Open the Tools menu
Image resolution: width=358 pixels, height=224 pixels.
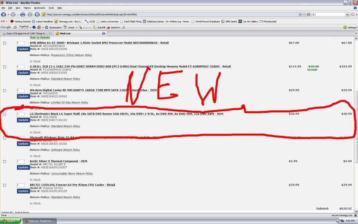[x=51, y=8]
